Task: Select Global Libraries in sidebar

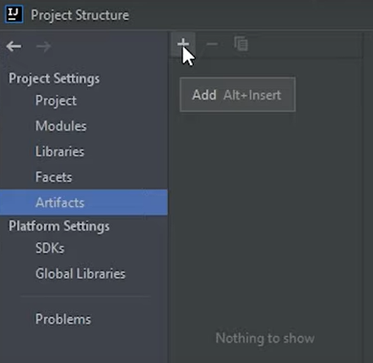Action: 81,274
